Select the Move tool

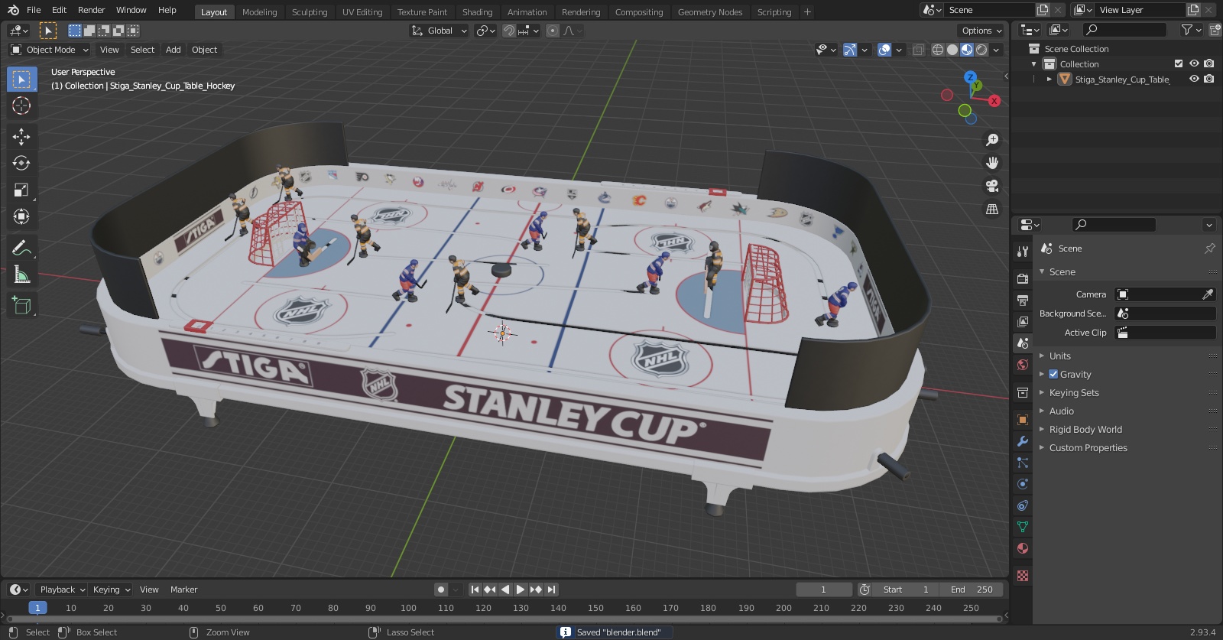point(21,136)
